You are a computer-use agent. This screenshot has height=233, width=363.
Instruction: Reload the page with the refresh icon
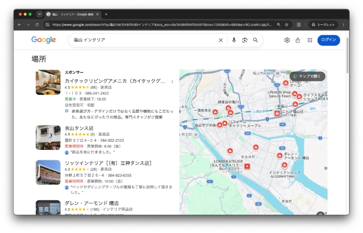[x=37, y=24]
